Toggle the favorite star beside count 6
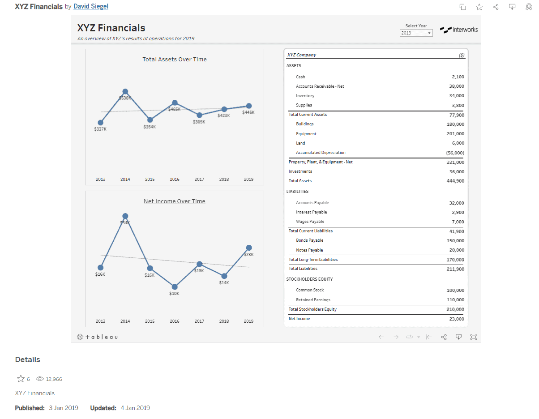The height and width of the screenshot is (419, 539). tap(20, 379)
